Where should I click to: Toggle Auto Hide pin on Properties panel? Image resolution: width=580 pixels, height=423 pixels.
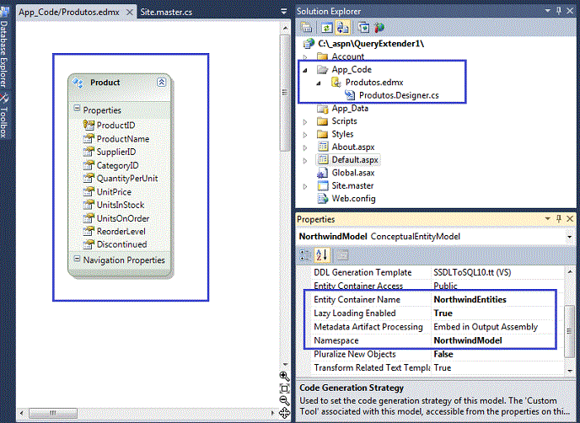559,218
